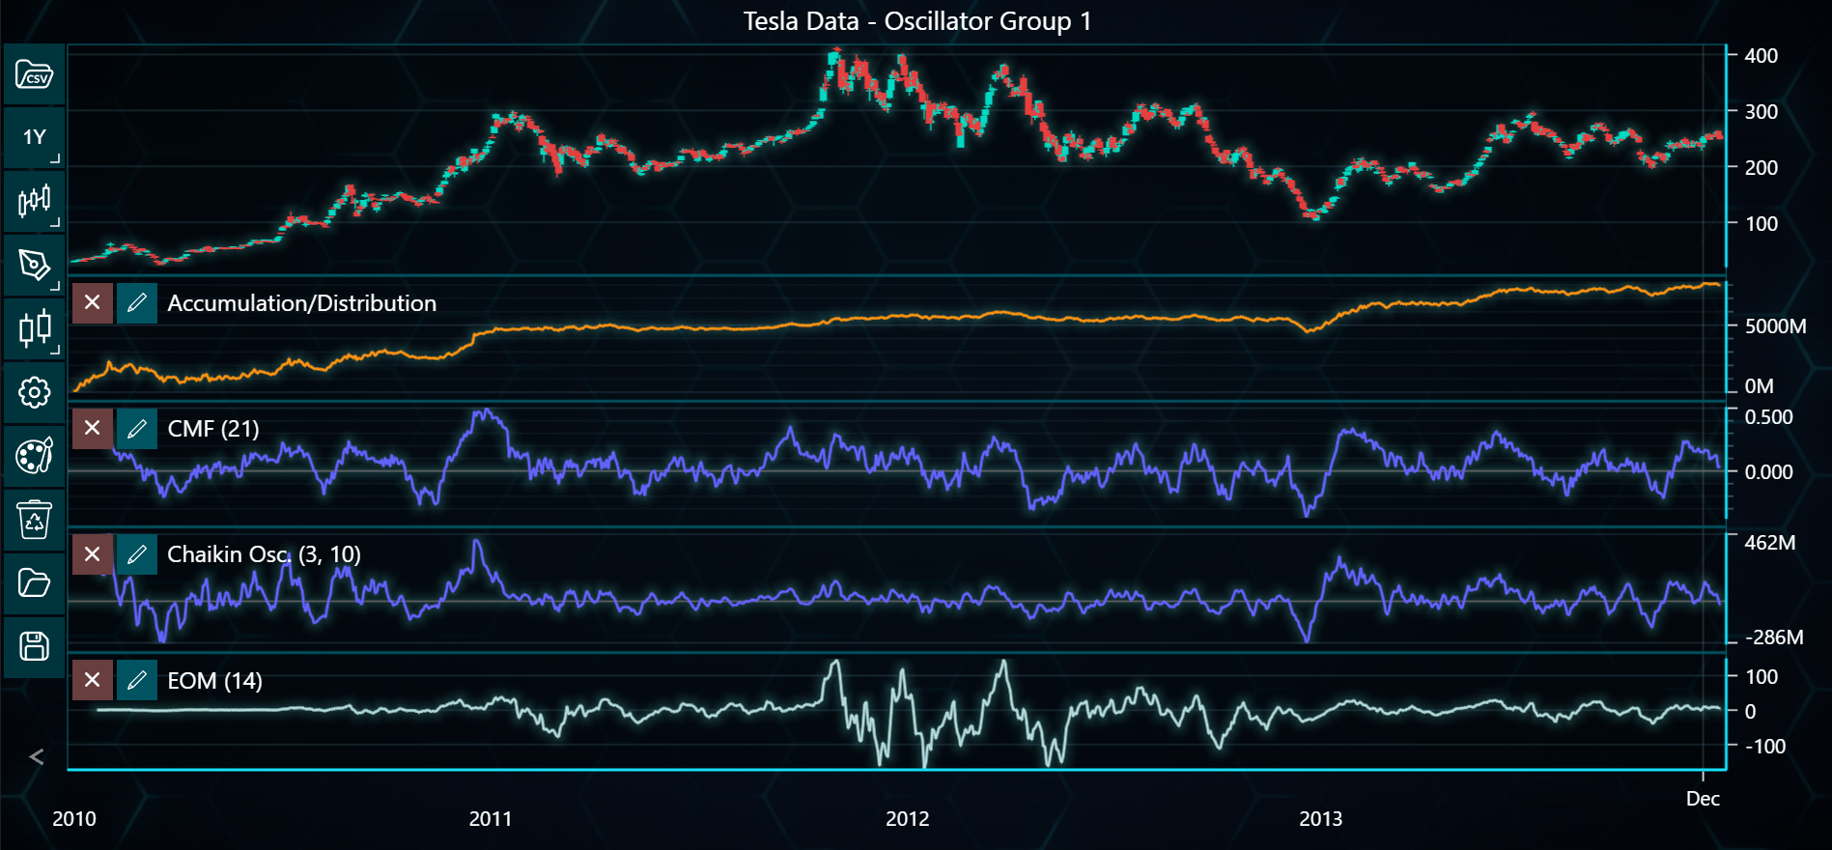The image size is (1832, 850).
Task: Open the 1Y time range selector
Action: 35,138
